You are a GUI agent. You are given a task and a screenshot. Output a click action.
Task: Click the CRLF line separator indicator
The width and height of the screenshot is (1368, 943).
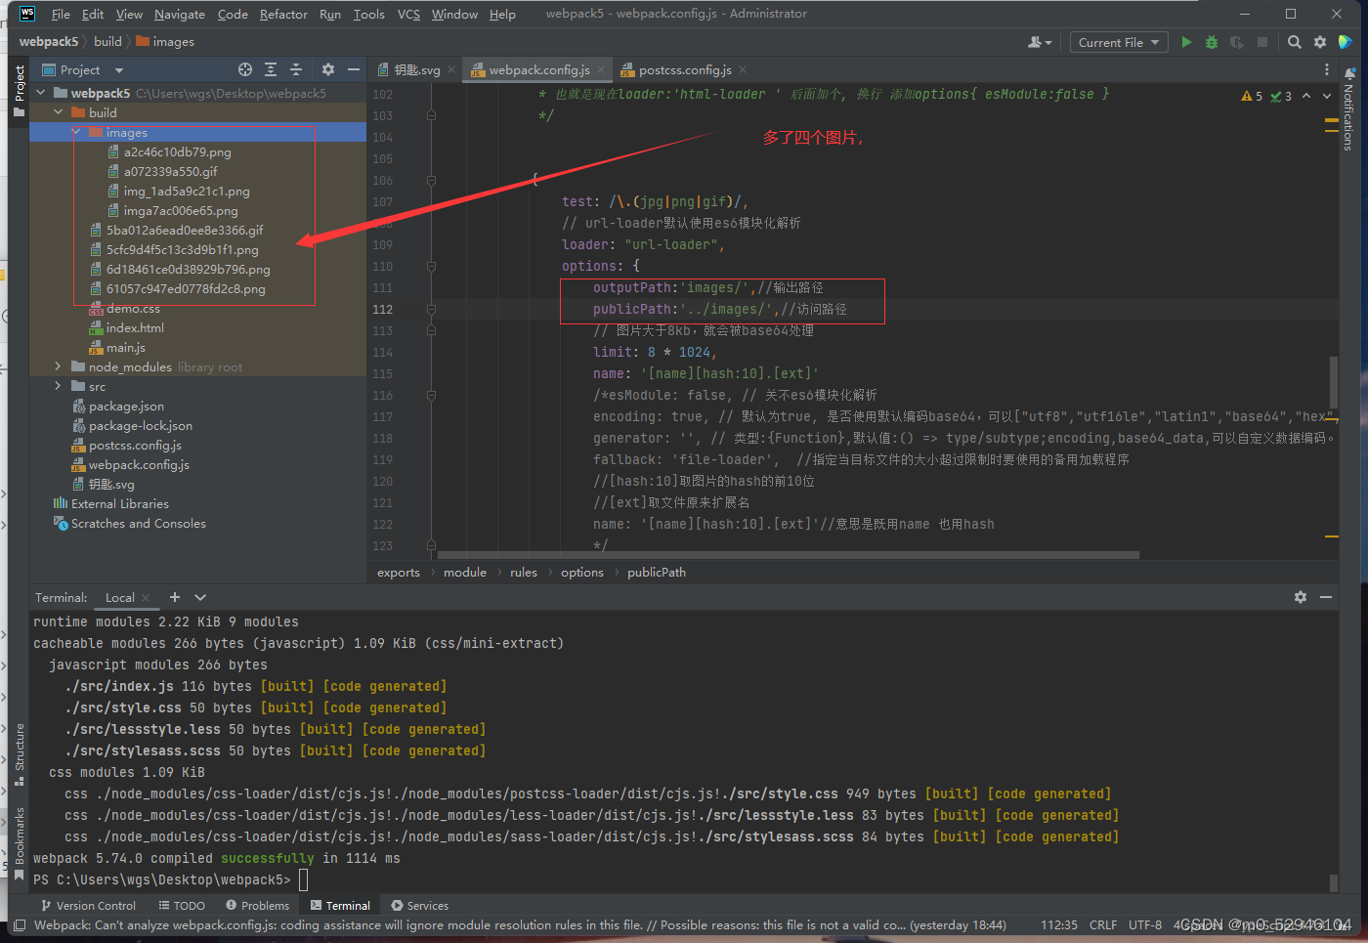[x=1103, y=924]
